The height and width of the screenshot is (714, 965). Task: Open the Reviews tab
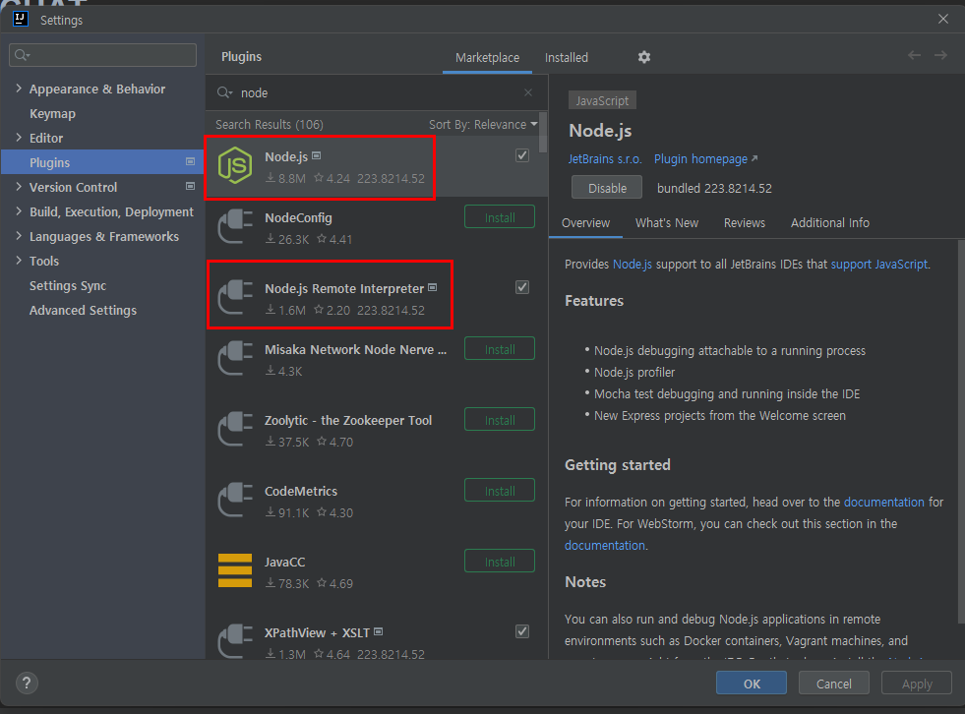coord(744,223)
